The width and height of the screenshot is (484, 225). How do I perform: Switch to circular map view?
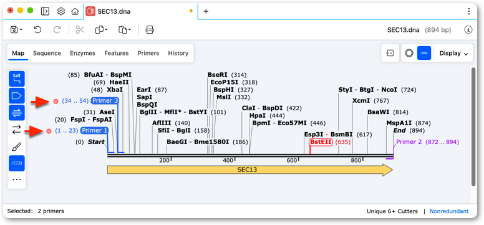click(x=409, y=53)
